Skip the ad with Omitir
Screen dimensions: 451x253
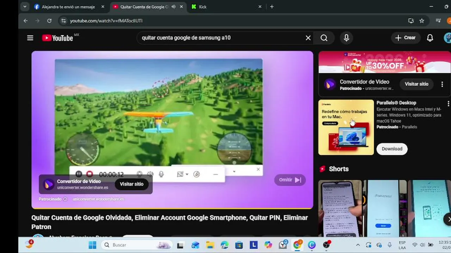tap(290, 180)
